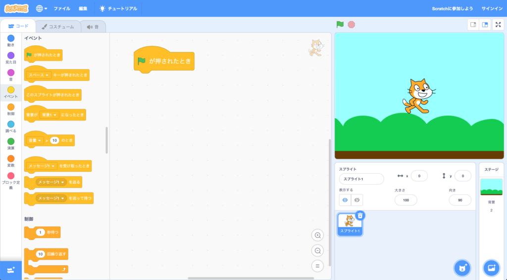Click the sprite name field スプライト1
Viewport: 507px width, 280px height.
click(361, 179)
